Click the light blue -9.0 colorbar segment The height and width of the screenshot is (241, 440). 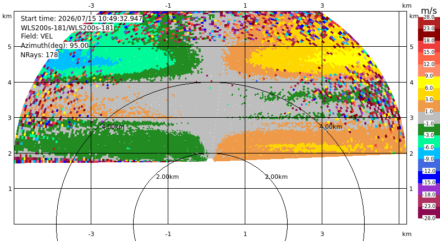point(429,154)
